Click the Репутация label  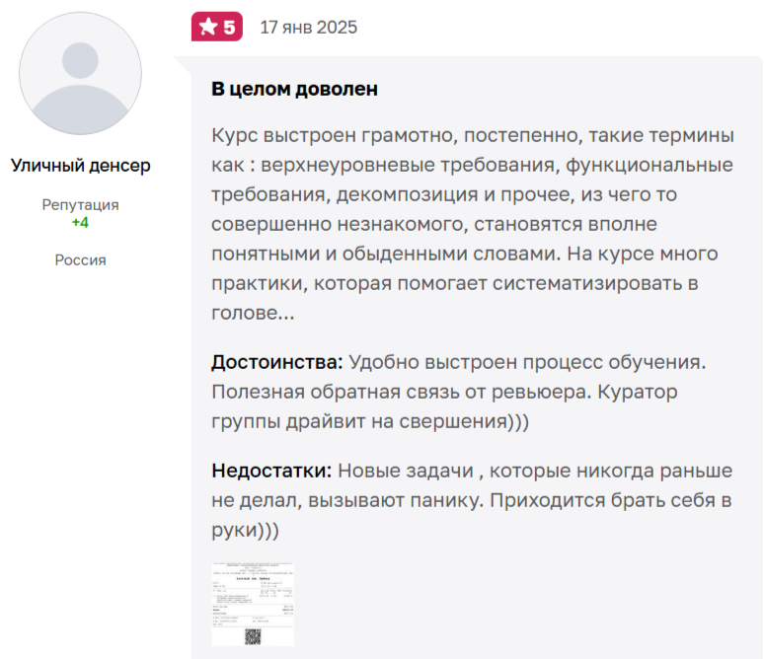point(80,205)
